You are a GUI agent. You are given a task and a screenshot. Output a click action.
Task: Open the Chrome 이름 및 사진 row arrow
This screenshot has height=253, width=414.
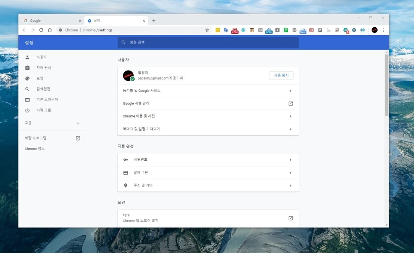[291, 116]
